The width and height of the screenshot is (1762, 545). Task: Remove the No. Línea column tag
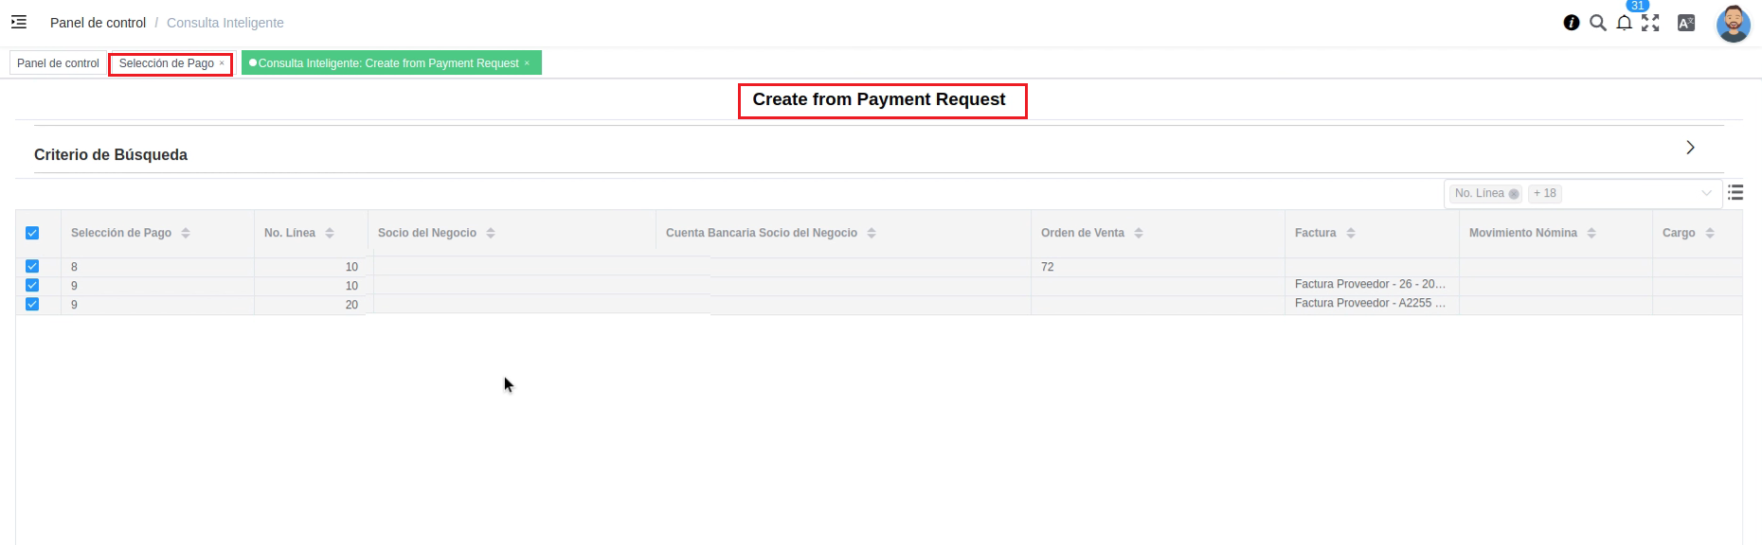pyautogui.click(x=1514, y=194)
